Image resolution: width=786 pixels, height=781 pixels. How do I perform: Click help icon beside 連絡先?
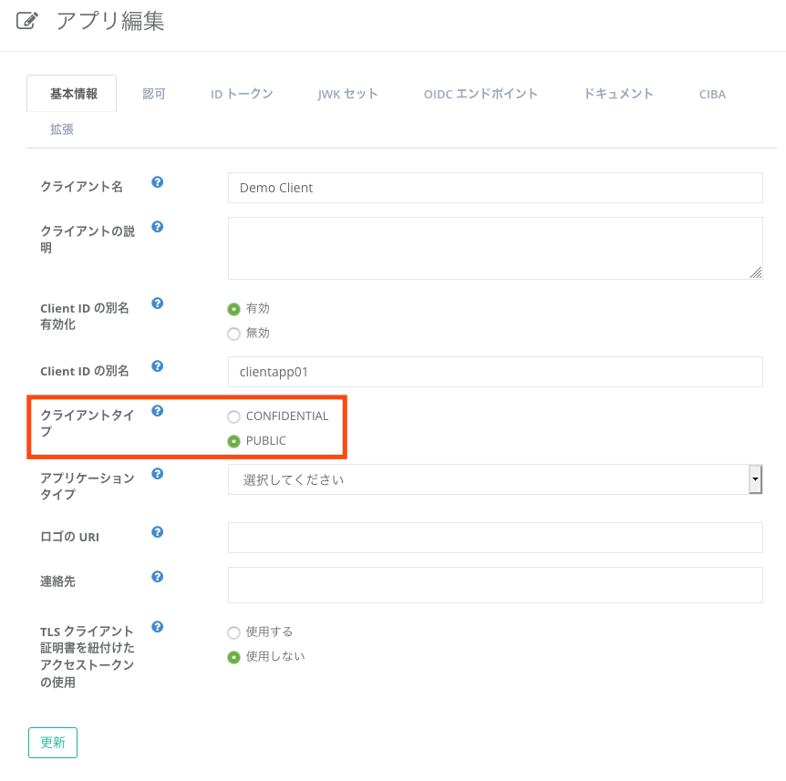click(x=157, y=577)
